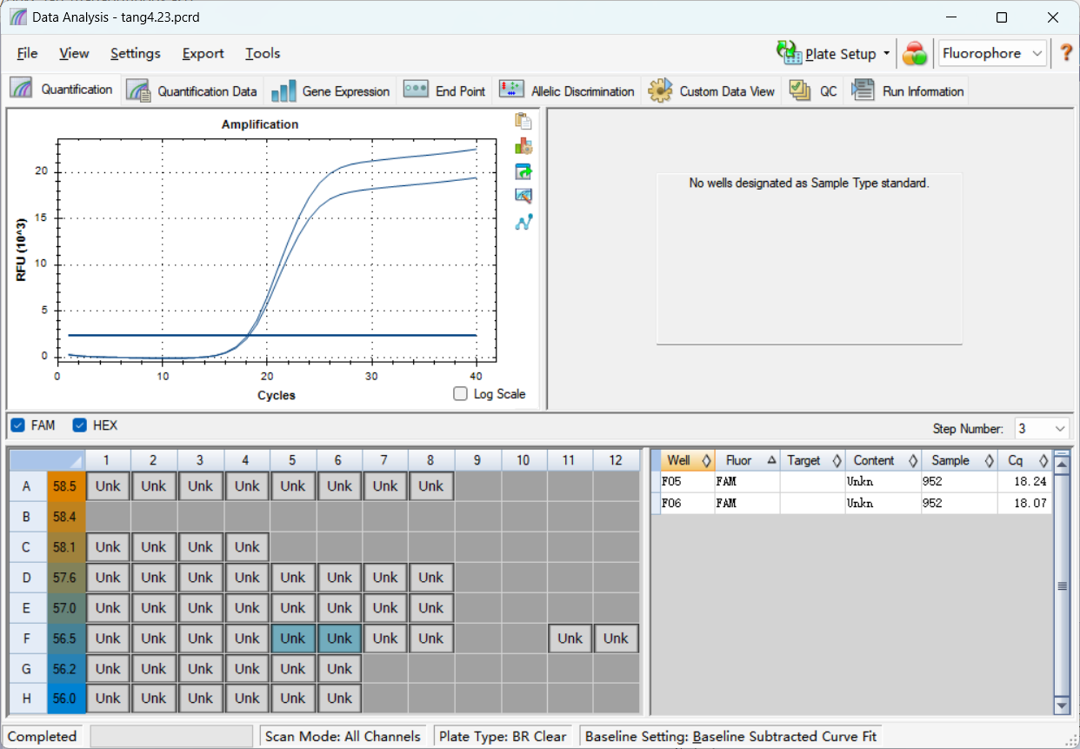1080x749 pixels.
Task: Click results table scrollbar top arrow
Action: 1062,464
